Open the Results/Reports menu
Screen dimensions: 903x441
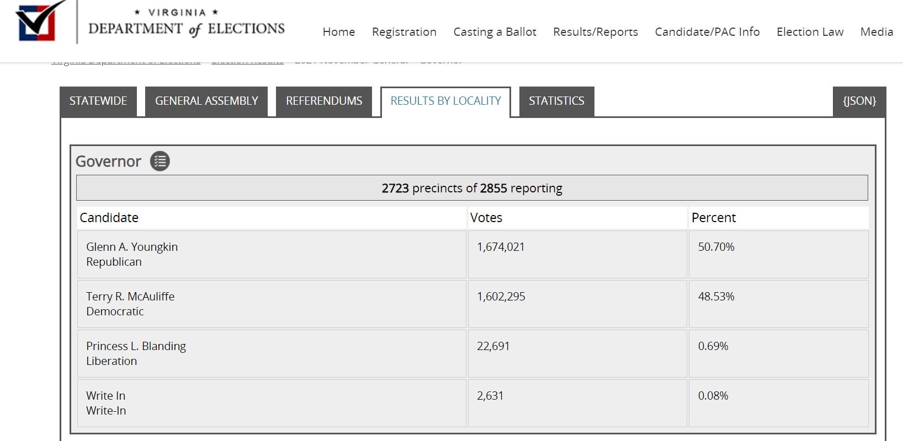(596, 32)
